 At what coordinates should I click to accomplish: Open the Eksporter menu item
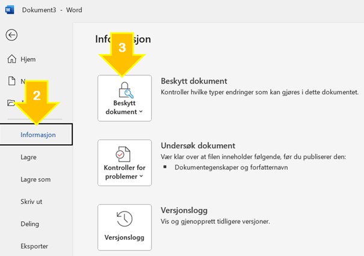[x=34, y=246]
